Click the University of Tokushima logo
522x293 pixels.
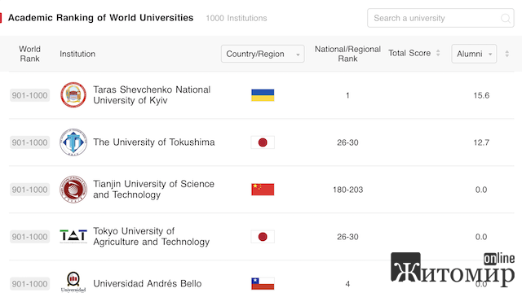[73, 142]
